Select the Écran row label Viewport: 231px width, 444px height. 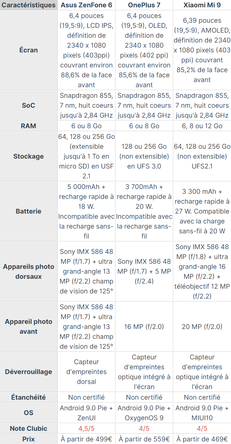point(29,50)
